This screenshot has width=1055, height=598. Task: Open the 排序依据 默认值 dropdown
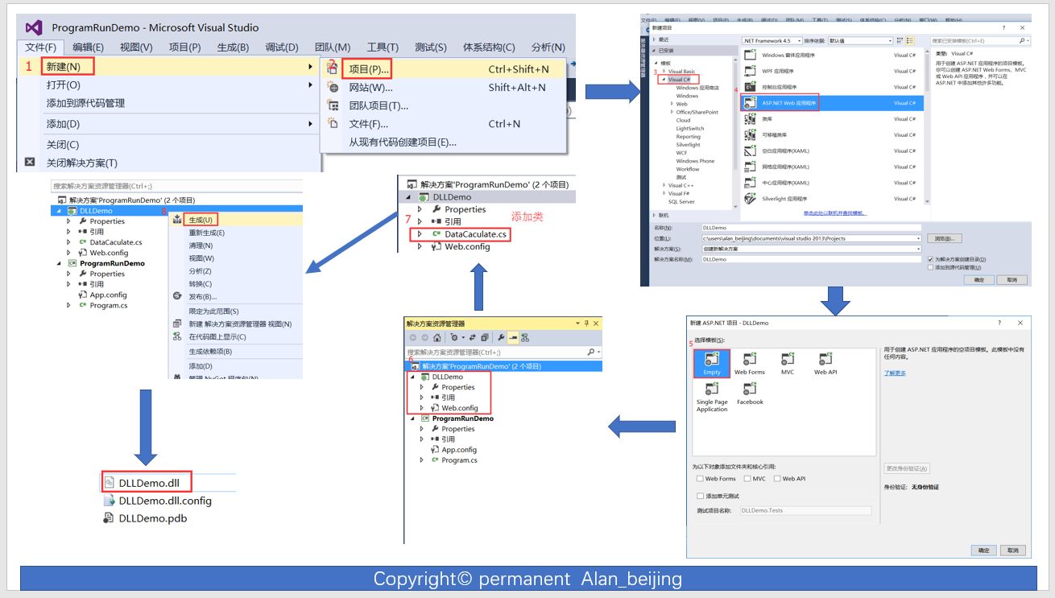[890, 40]
